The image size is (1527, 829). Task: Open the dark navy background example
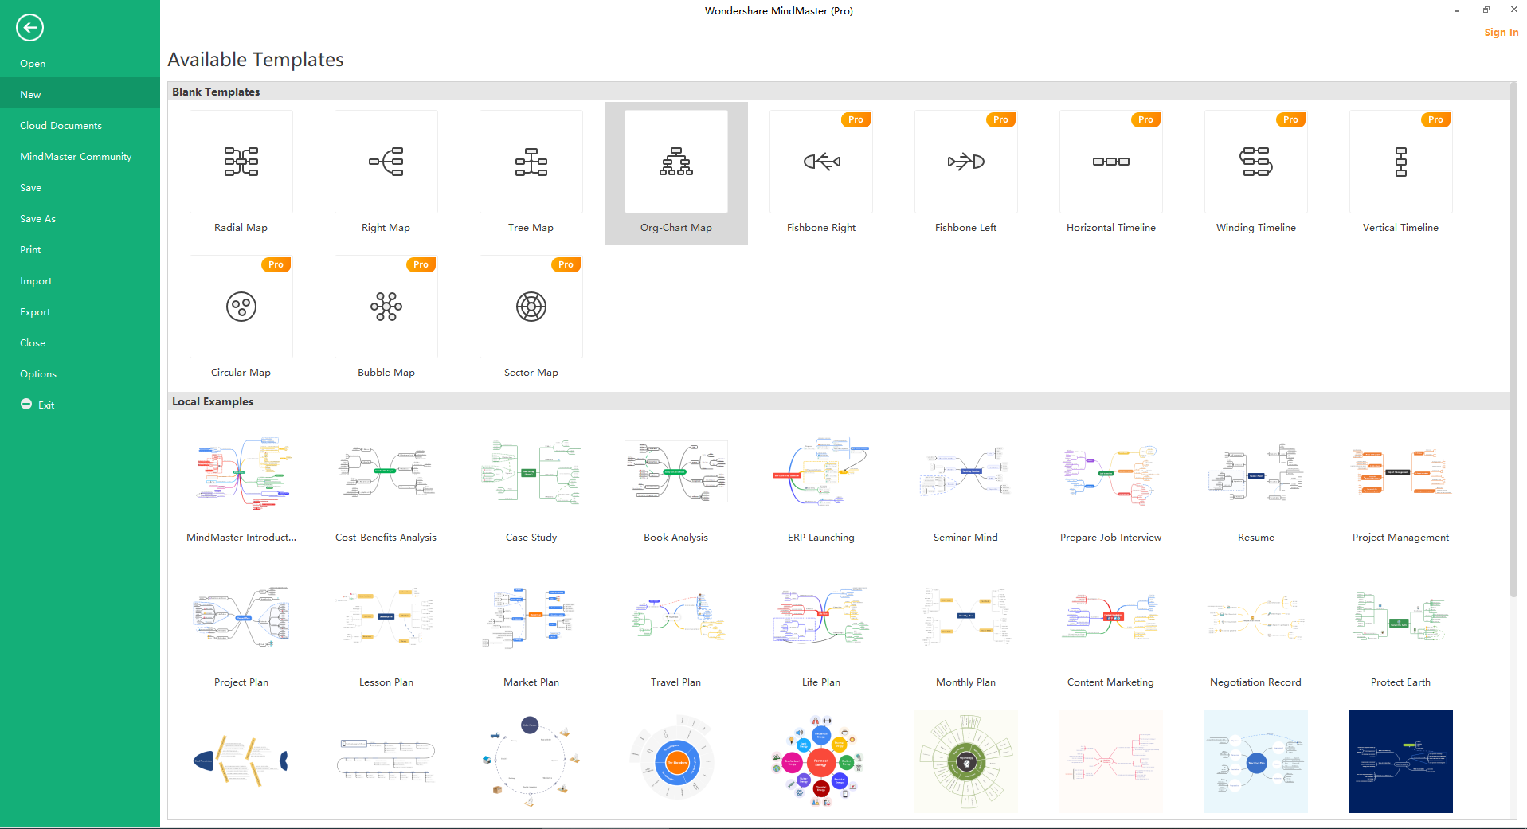pyautogui.click(x=1401, y=761)
